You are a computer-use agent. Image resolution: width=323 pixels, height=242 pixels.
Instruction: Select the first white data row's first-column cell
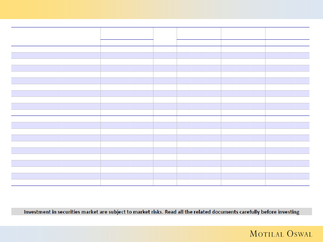[56, 49]
